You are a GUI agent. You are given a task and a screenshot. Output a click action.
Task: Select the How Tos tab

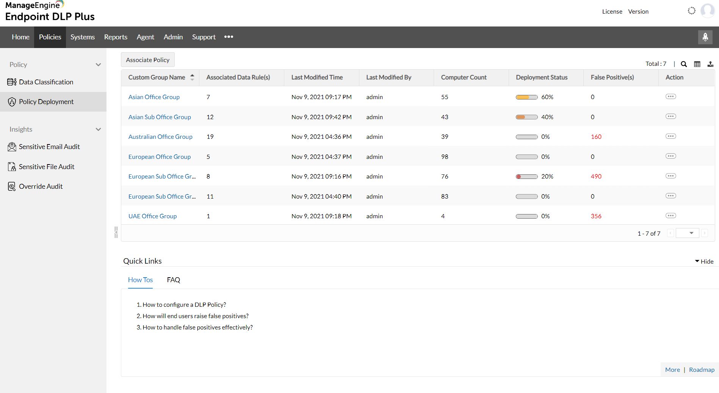pyautogui.click(x=140, y=280)
